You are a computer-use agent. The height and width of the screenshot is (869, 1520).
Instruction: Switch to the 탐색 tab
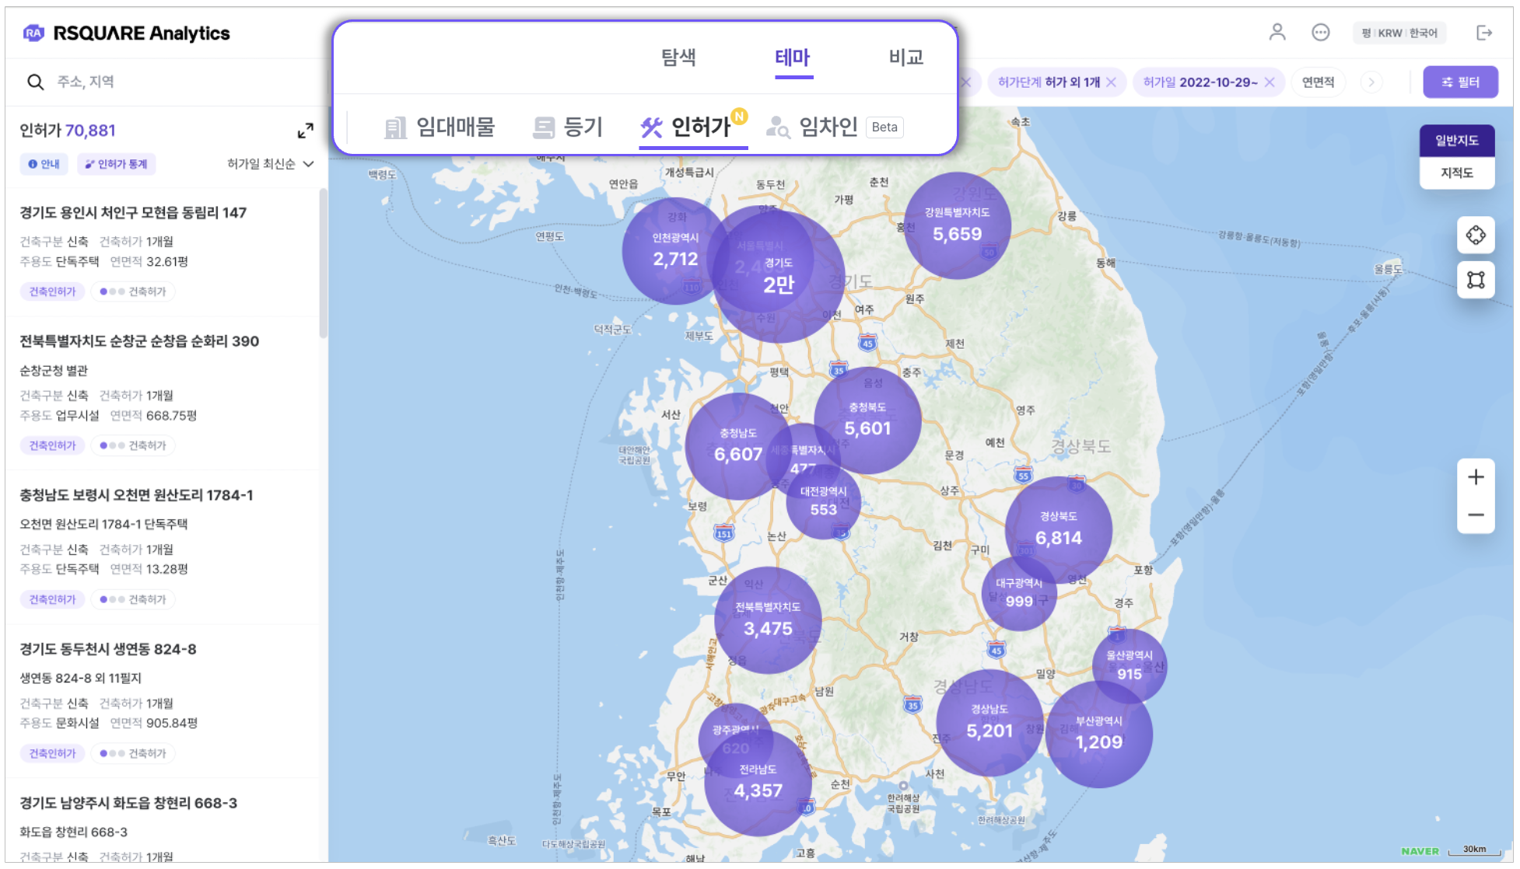[x=678, y=58]
